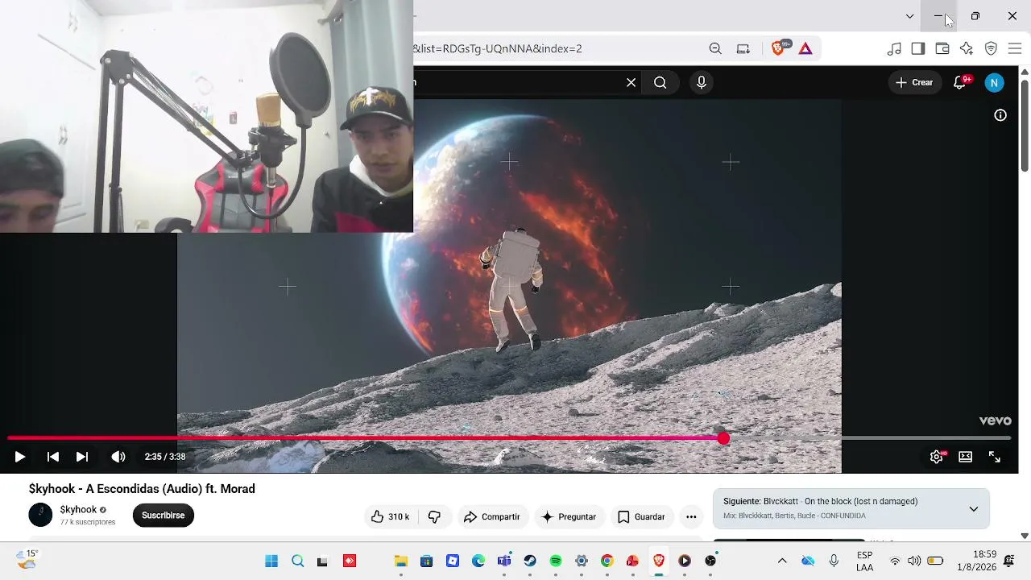Switch to Brave browser in the taskbar
The height and width of the screenshot is (580, 1031).
point(659,561)
